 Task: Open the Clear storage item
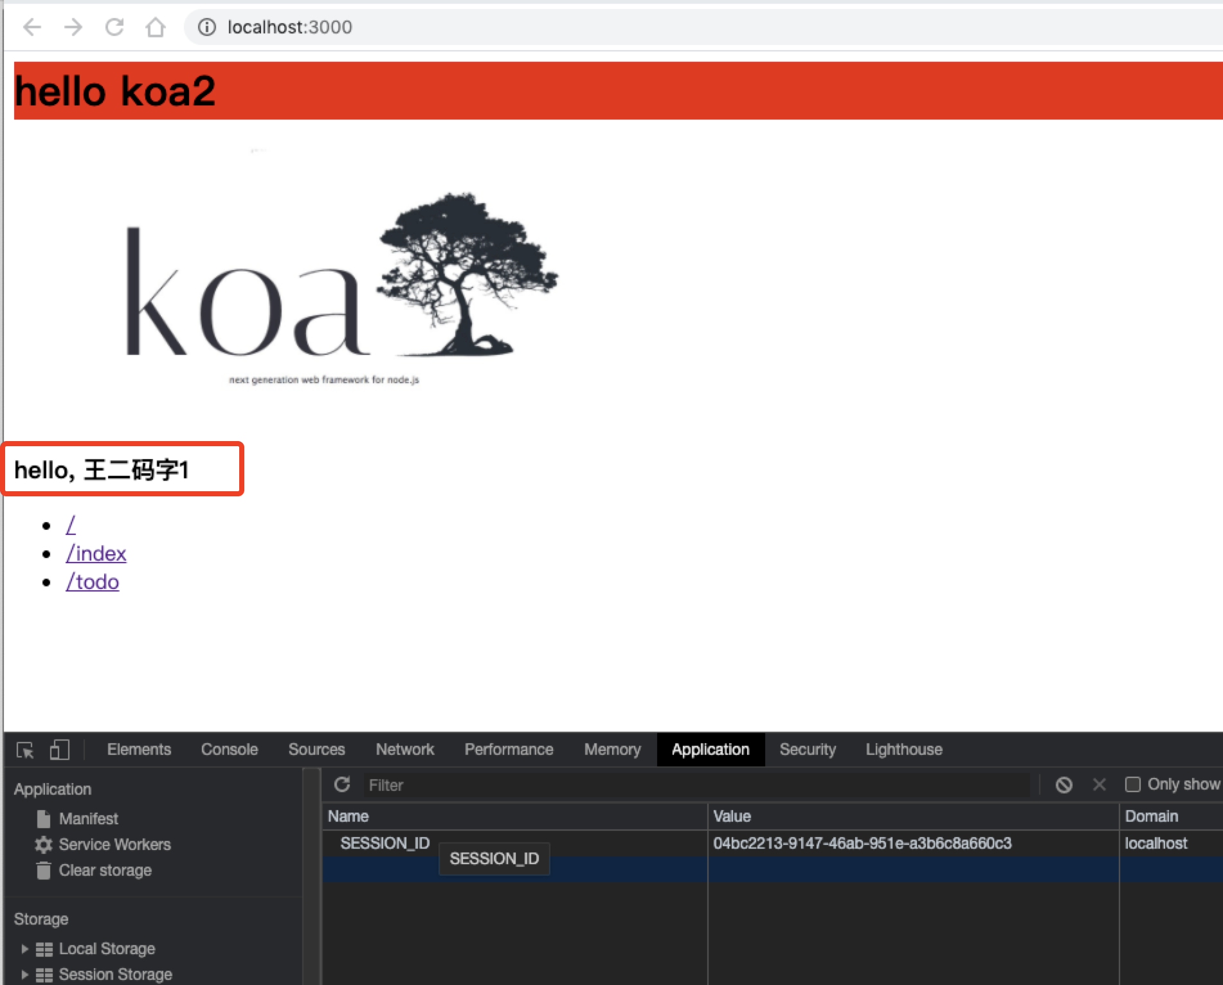pyautogui.click(x=94, y=870)
